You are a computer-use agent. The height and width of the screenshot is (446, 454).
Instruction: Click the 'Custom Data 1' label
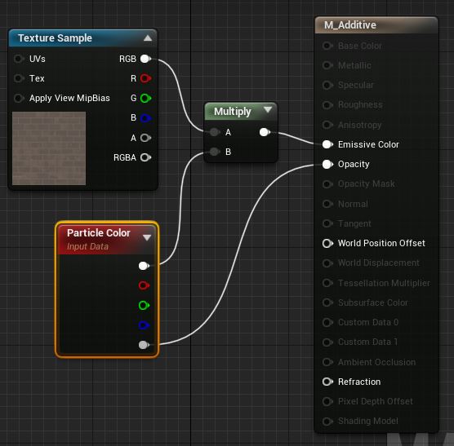tap(367, 342)
